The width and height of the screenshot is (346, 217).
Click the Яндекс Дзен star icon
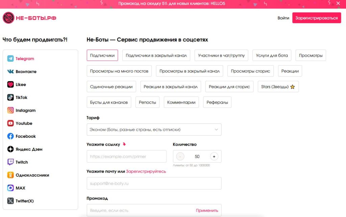[10, 149]
